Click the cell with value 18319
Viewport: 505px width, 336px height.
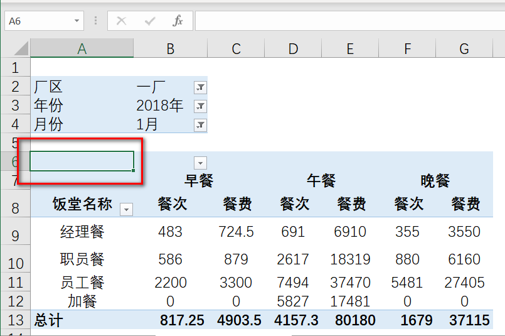[350, 259]
